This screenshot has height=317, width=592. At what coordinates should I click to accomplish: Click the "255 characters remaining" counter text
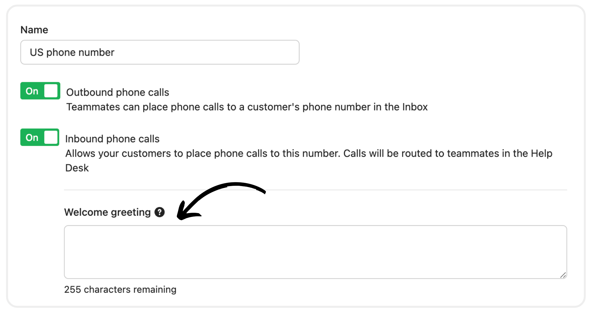(120, 289)
